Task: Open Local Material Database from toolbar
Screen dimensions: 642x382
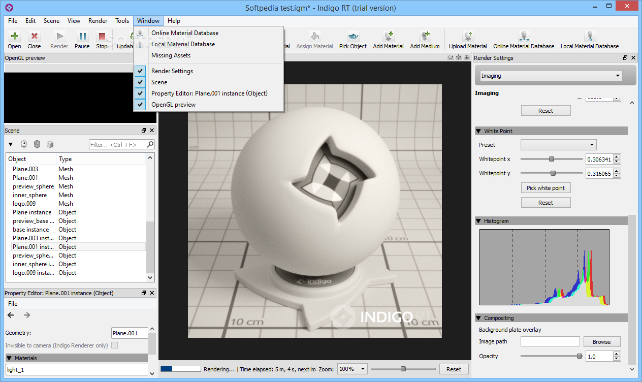Action: [x=590, y=36]
